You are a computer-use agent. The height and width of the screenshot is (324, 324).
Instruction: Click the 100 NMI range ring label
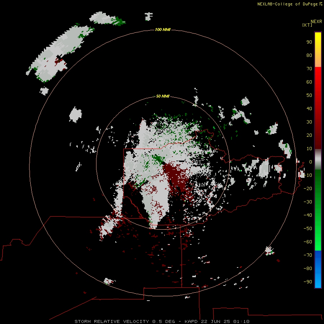163,30
